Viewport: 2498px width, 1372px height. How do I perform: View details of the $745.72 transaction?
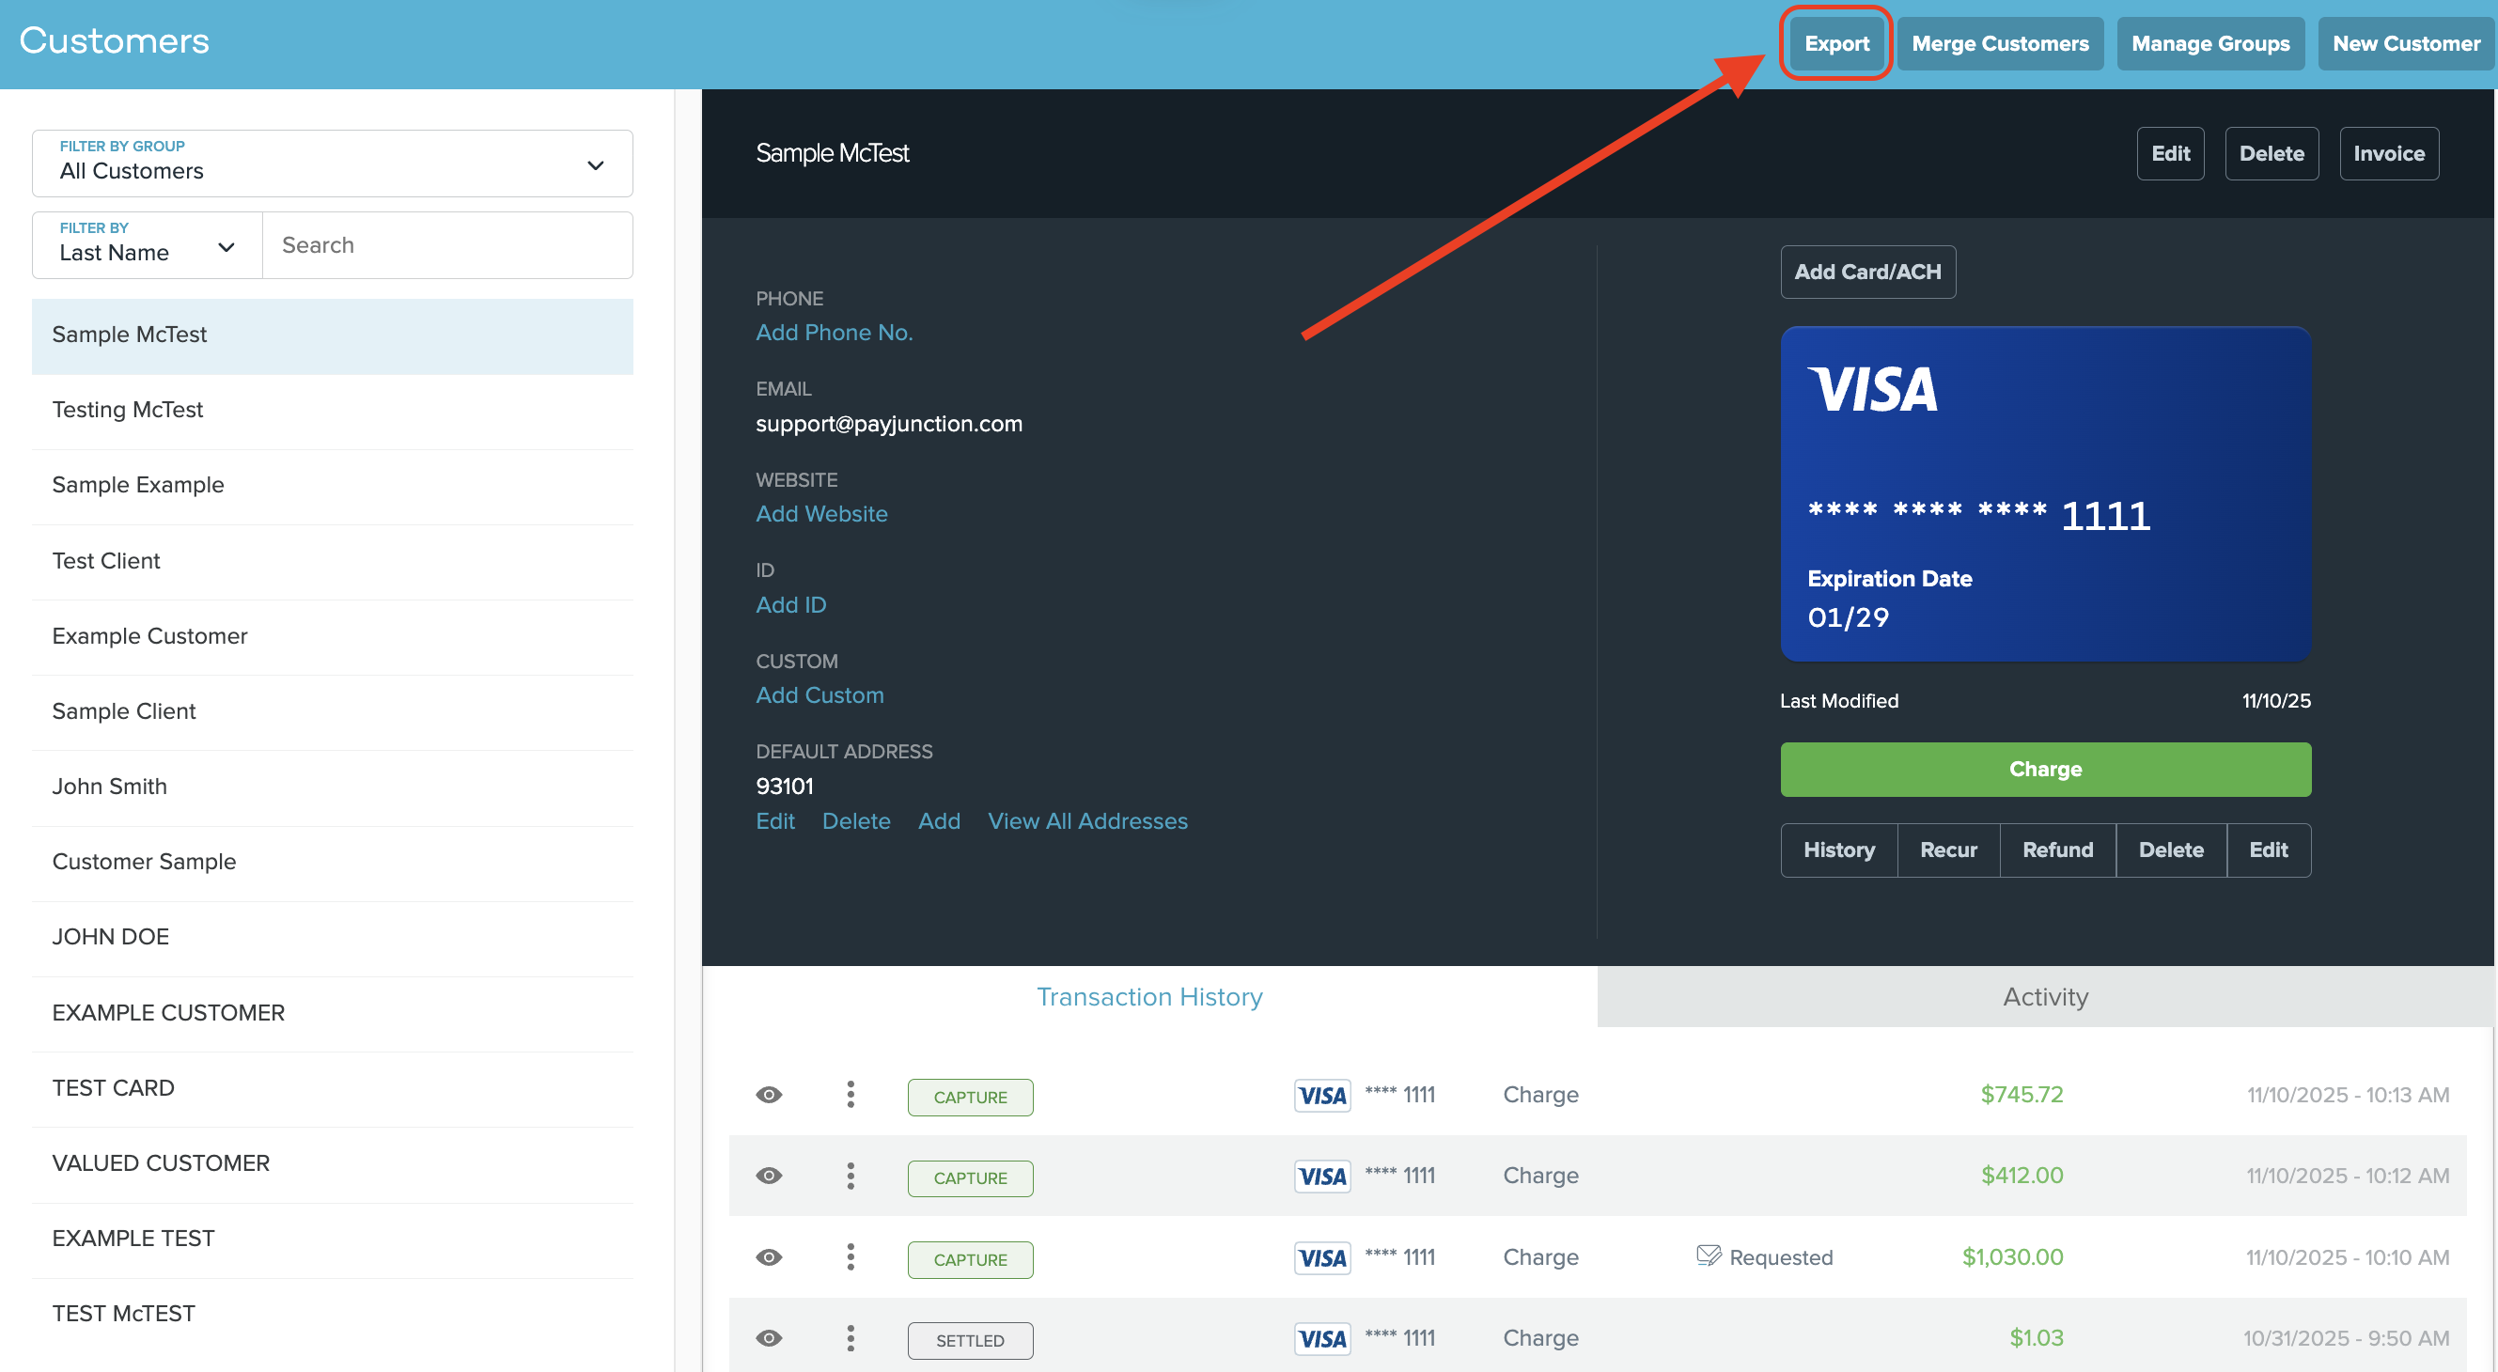769,1095
